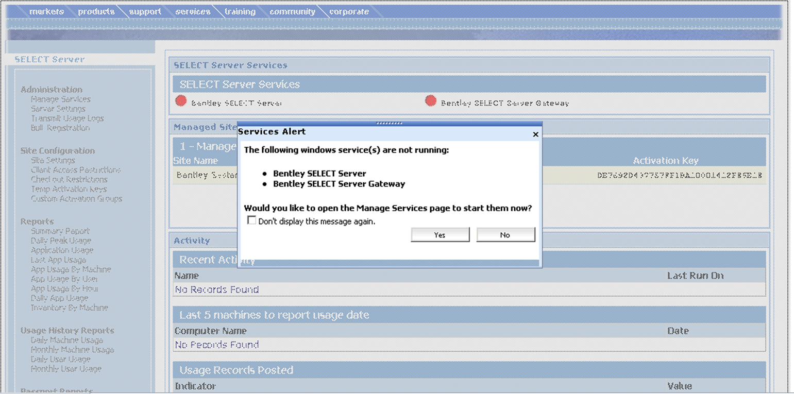Open Checkout Restrictions link
The image size is (794, 394).
(x=69, y=179)
